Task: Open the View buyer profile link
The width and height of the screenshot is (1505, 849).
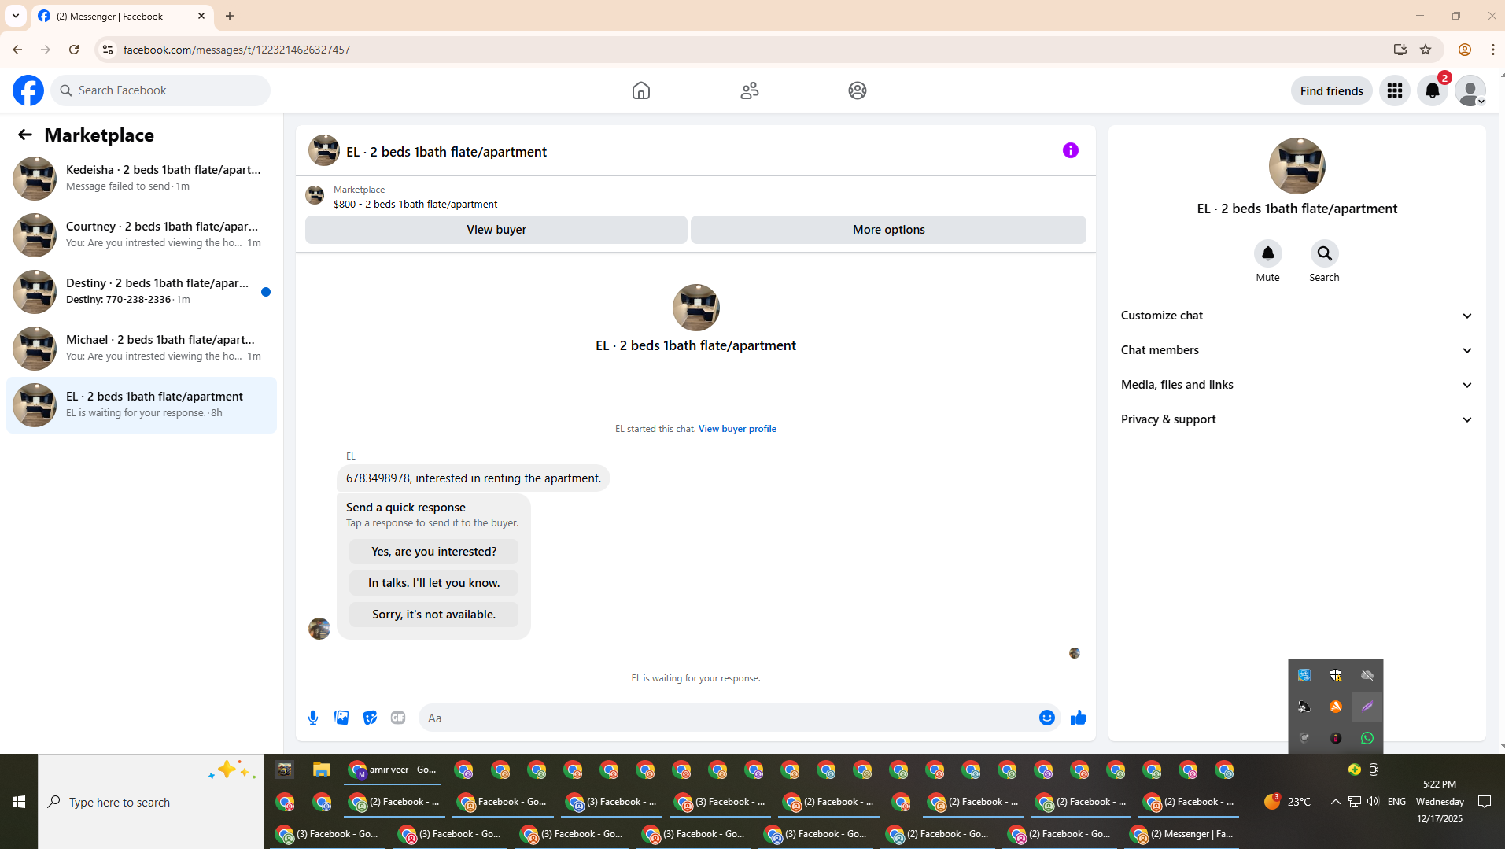Action: (737, 429)
